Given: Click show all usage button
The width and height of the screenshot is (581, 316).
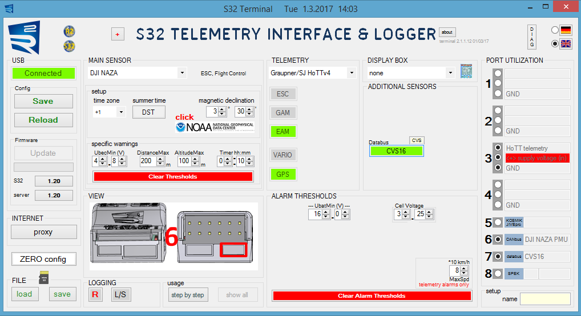Looking at the screenshot, I should pos(237,295).
